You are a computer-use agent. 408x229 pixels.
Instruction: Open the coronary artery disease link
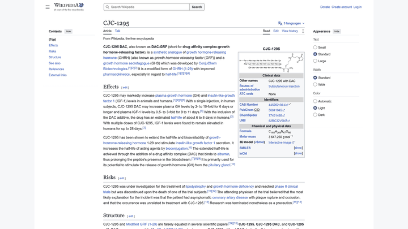click(230, 197)
